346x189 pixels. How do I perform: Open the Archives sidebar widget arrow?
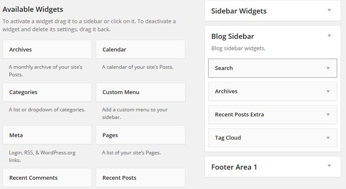(x=328, y=92)
